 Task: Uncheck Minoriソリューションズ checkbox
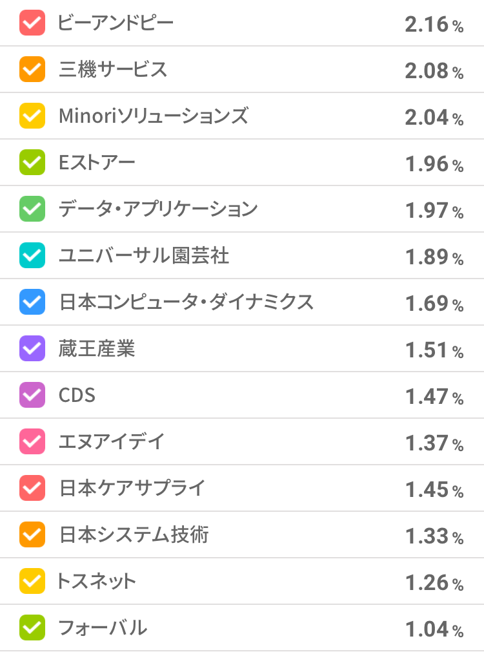[32, 116]
